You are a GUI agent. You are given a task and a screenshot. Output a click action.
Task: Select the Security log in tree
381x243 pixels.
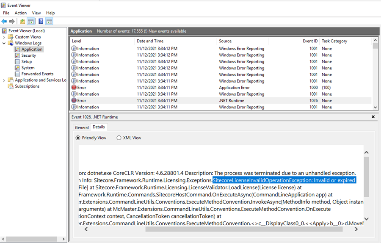pos(28,55)
